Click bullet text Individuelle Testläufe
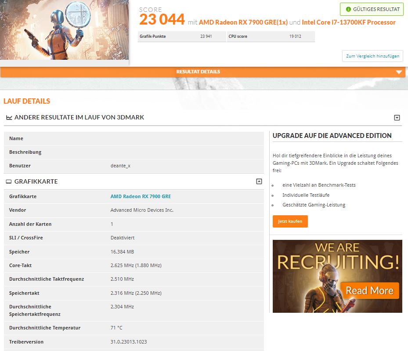The height and width of the screenshot is (351, 408). [x=306, y=195]
